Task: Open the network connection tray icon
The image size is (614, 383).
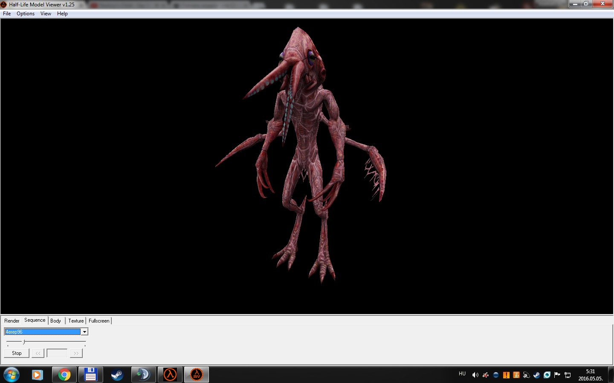Action: click(x=568, y=375)
